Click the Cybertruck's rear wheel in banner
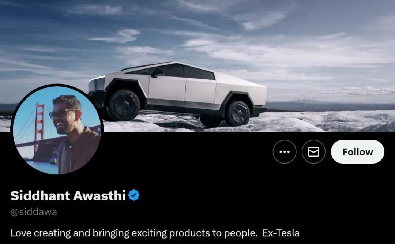Screen dimensions: 395x244 coord(238,113)
